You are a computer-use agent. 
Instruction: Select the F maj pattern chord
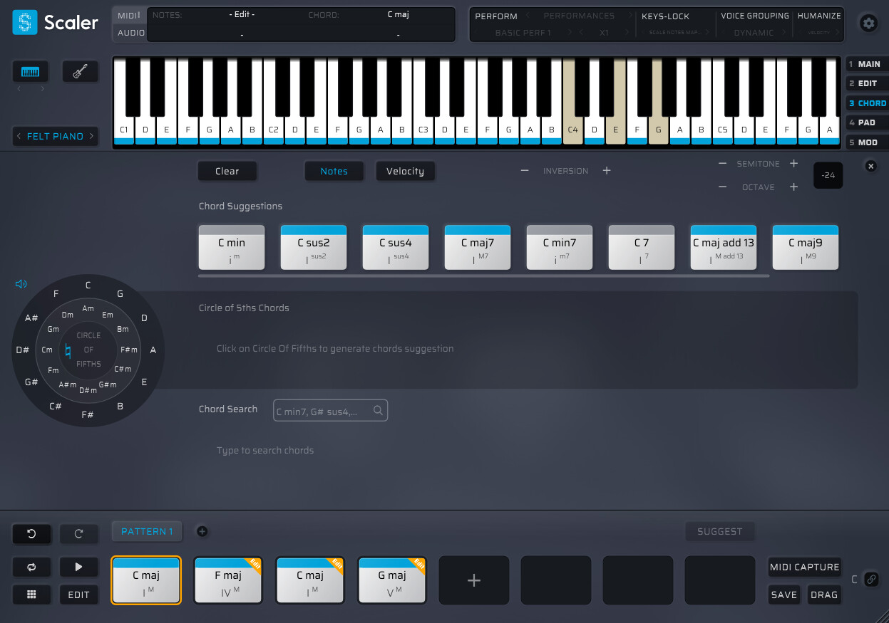[228, 580]
